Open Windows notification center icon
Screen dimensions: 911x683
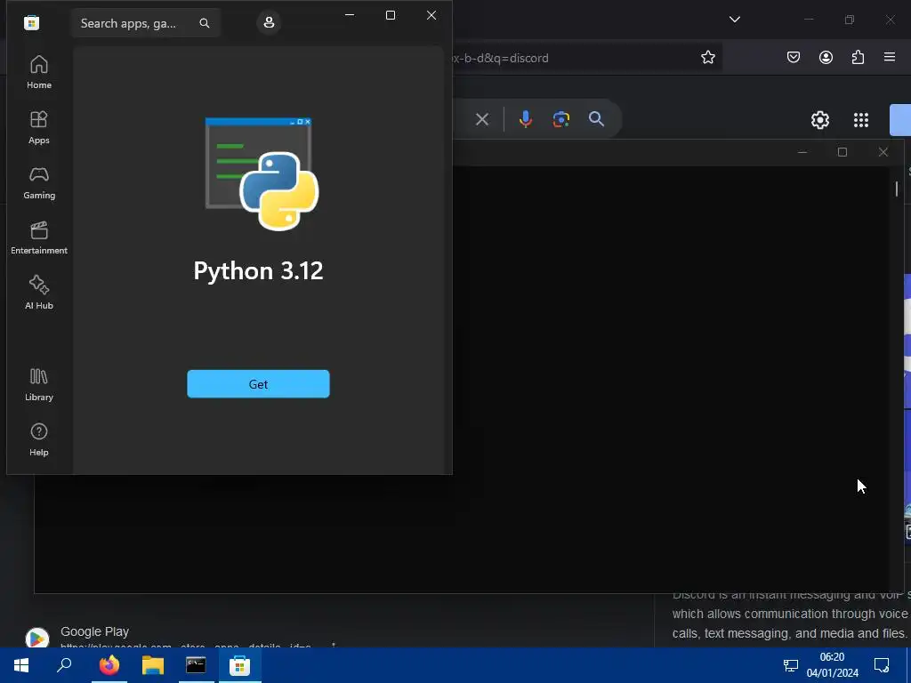pyautogui.click(x=882, y=665)
